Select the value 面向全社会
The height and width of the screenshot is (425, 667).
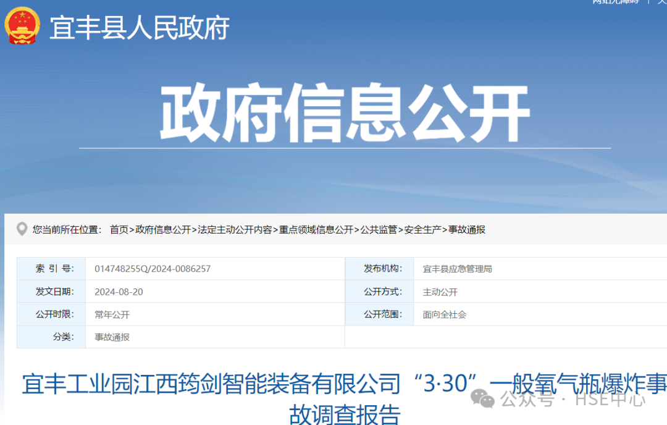point(445,315)
